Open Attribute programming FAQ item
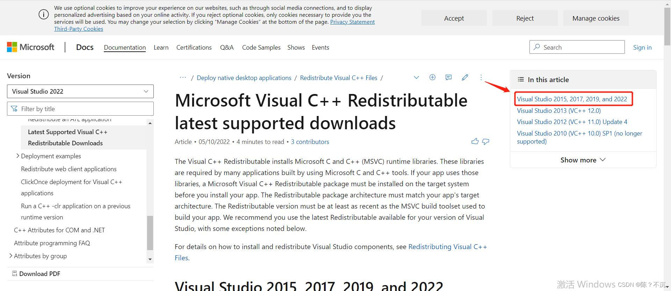Image resolution: width=671 pixels, height=291 pixels. pos(52,243)
